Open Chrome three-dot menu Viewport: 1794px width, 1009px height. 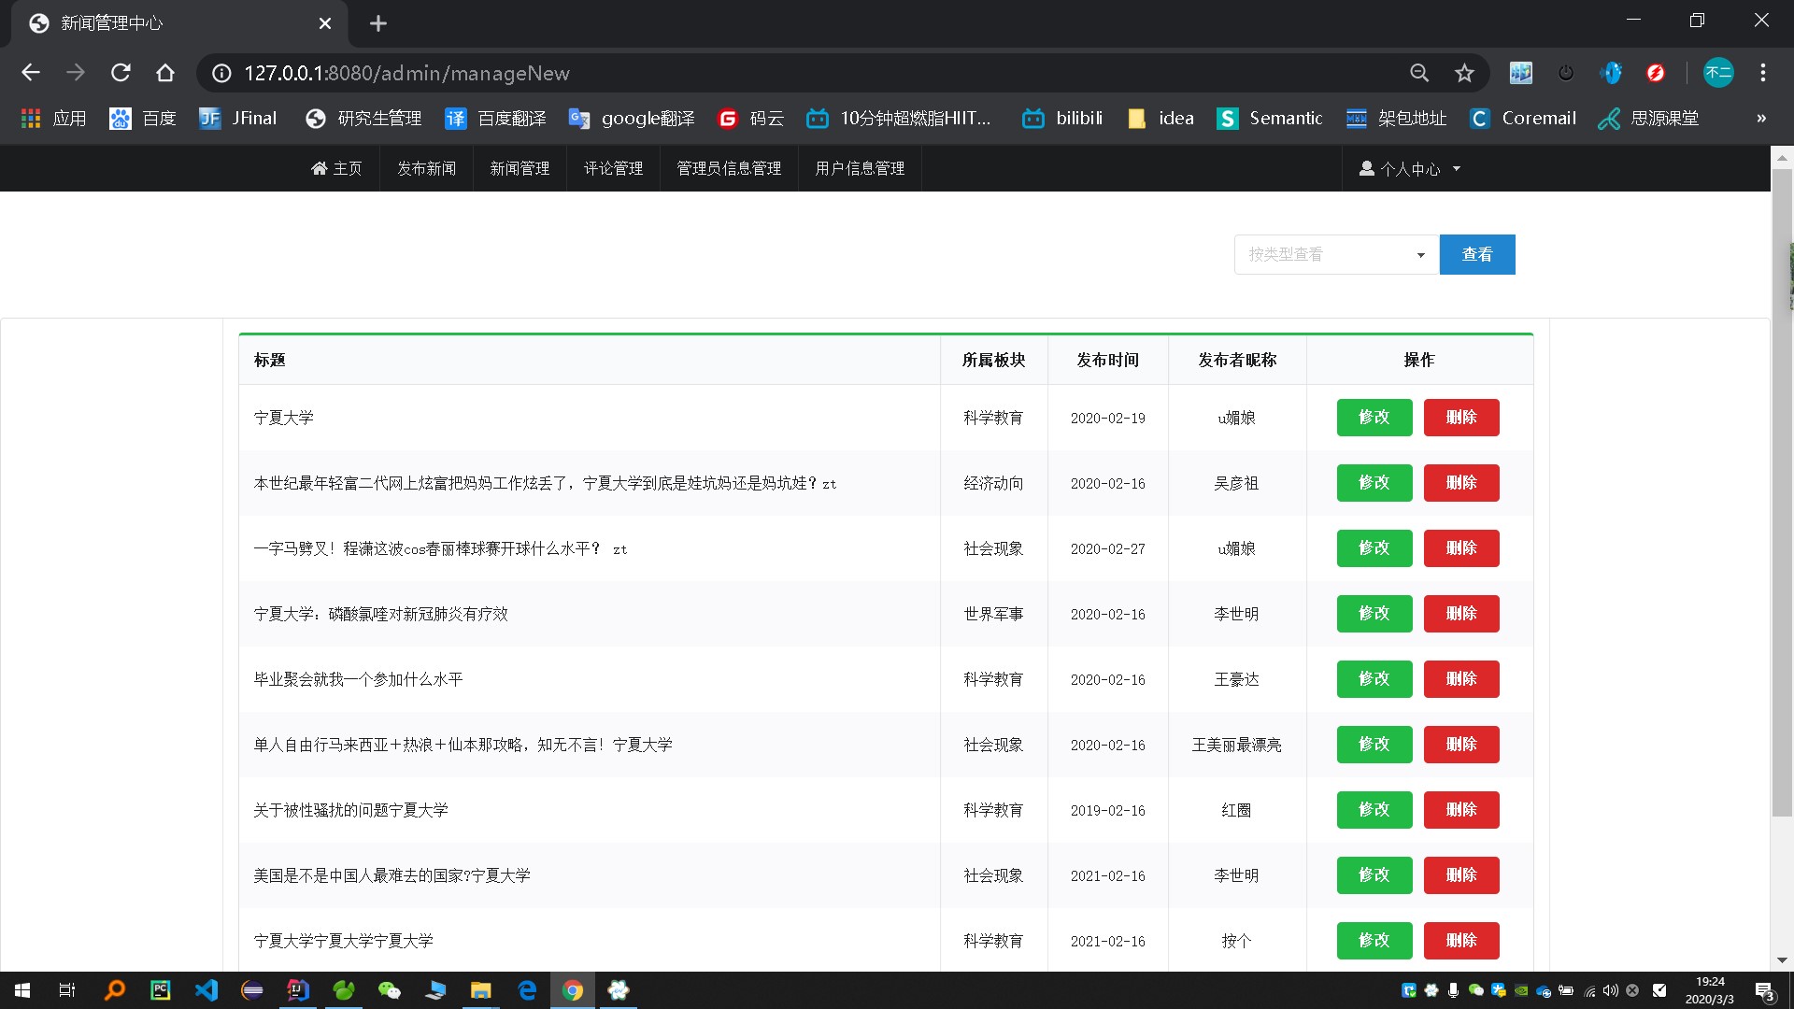(1762, 73)
